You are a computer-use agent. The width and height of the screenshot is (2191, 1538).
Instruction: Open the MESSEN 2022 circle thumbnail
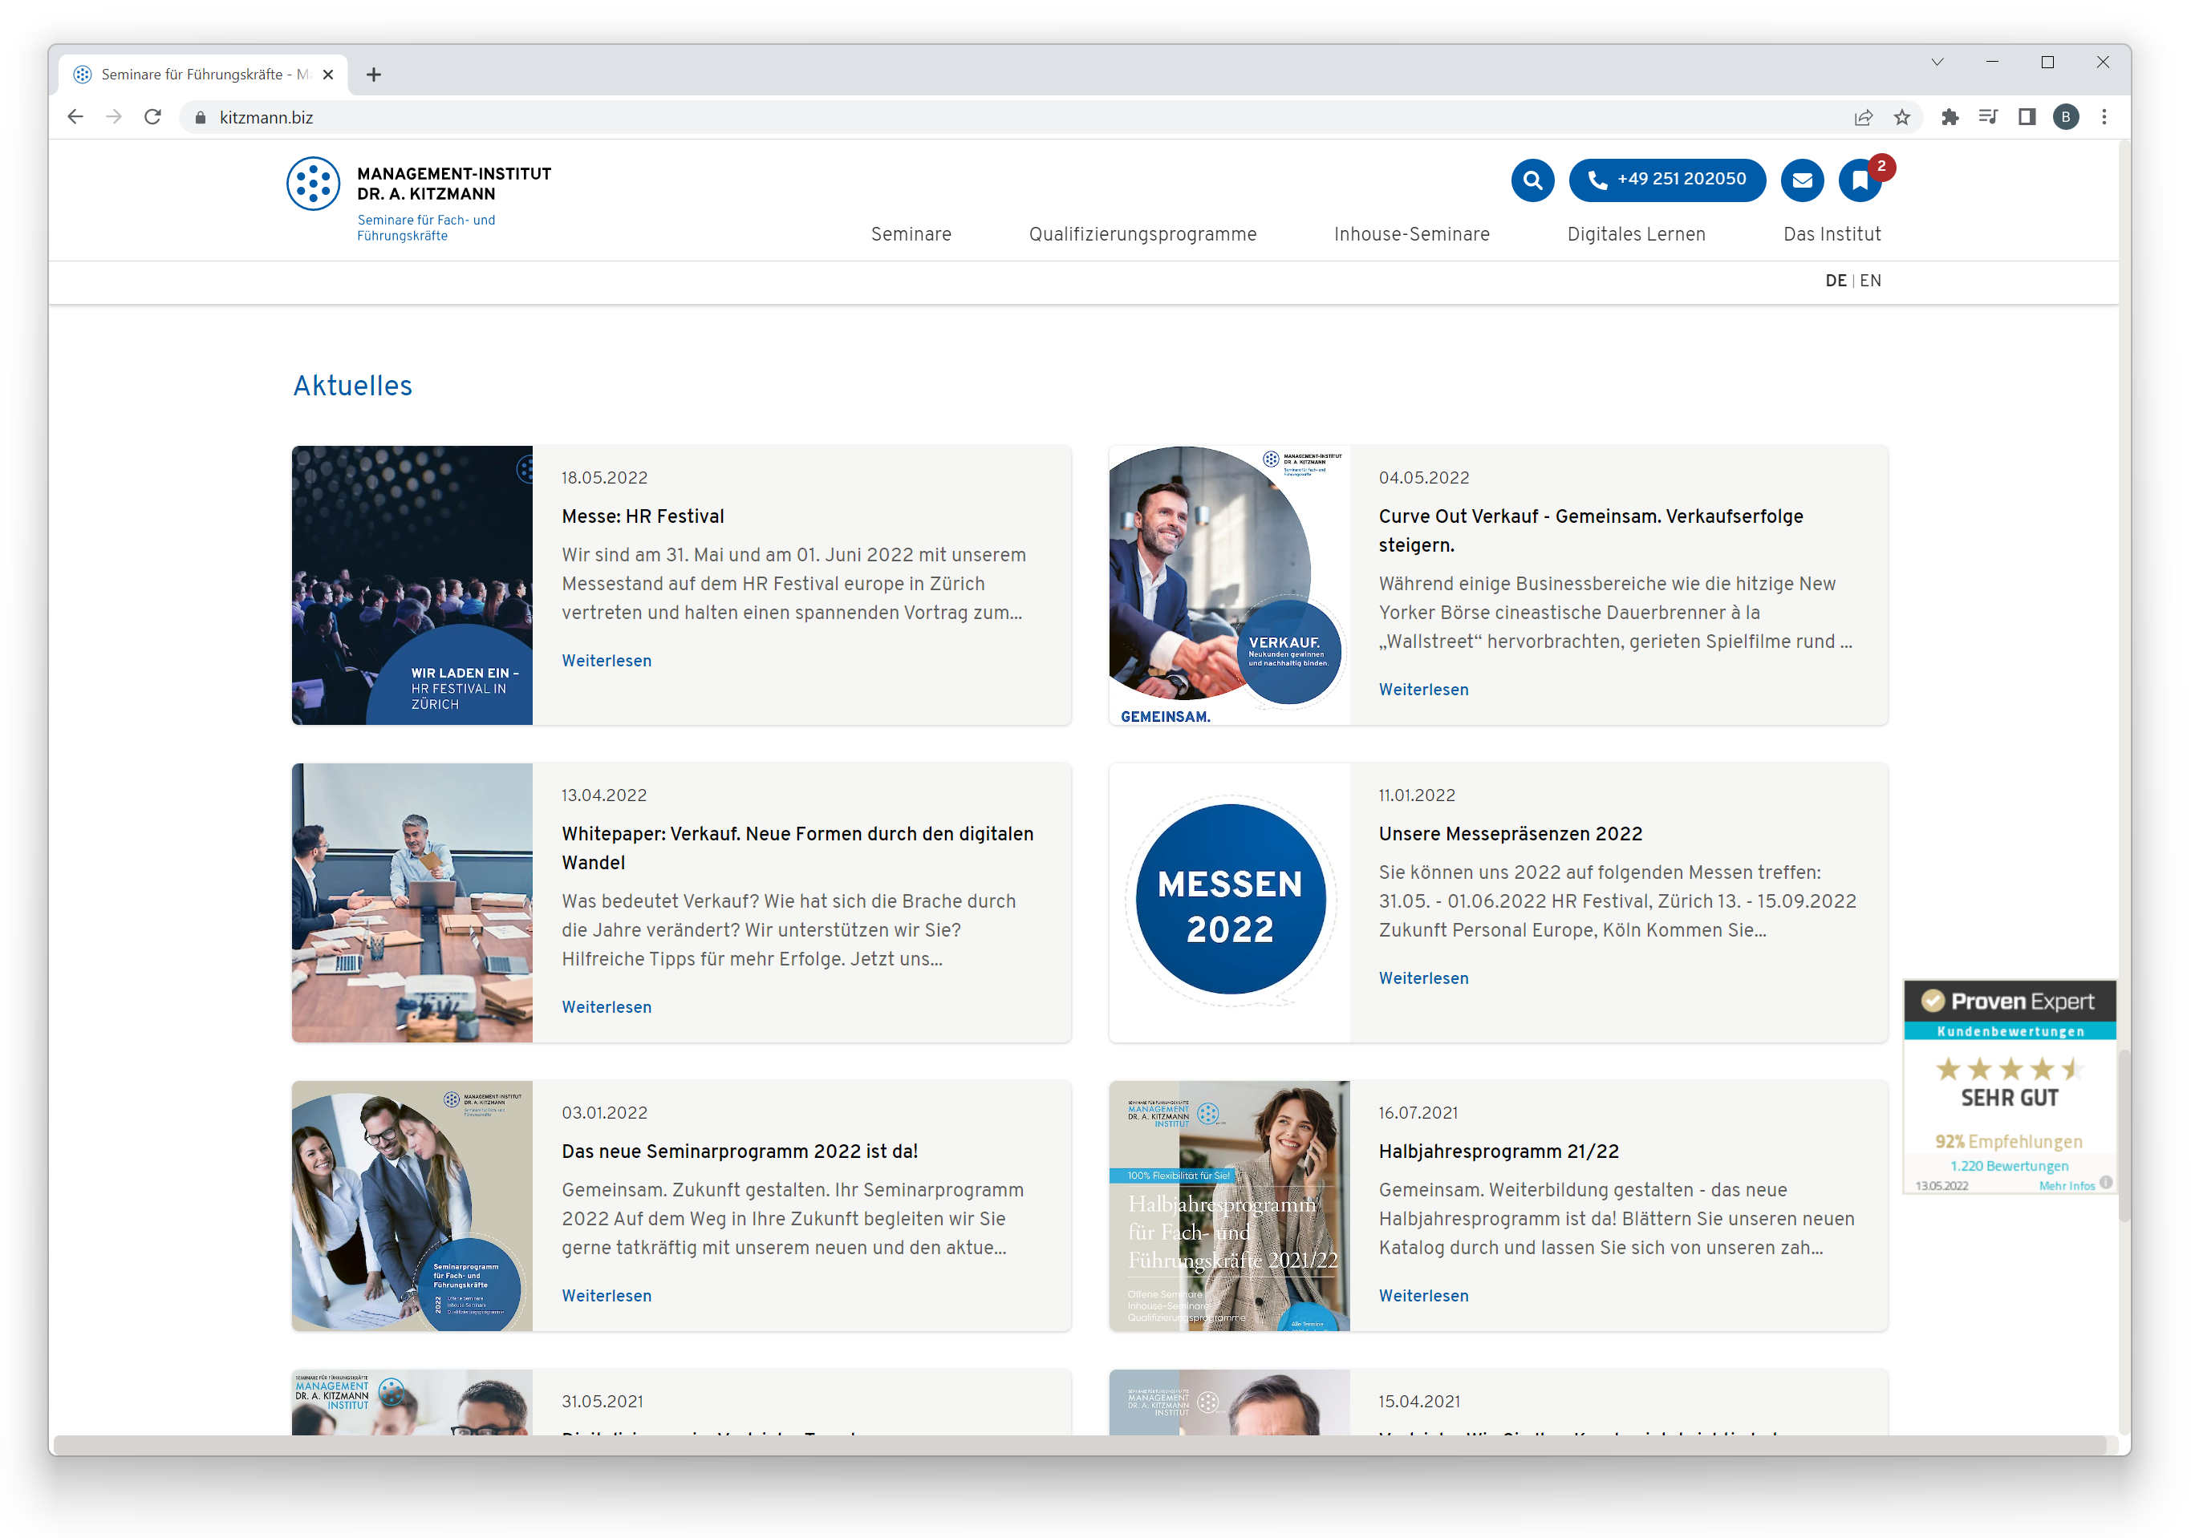tap(1229, 903)
